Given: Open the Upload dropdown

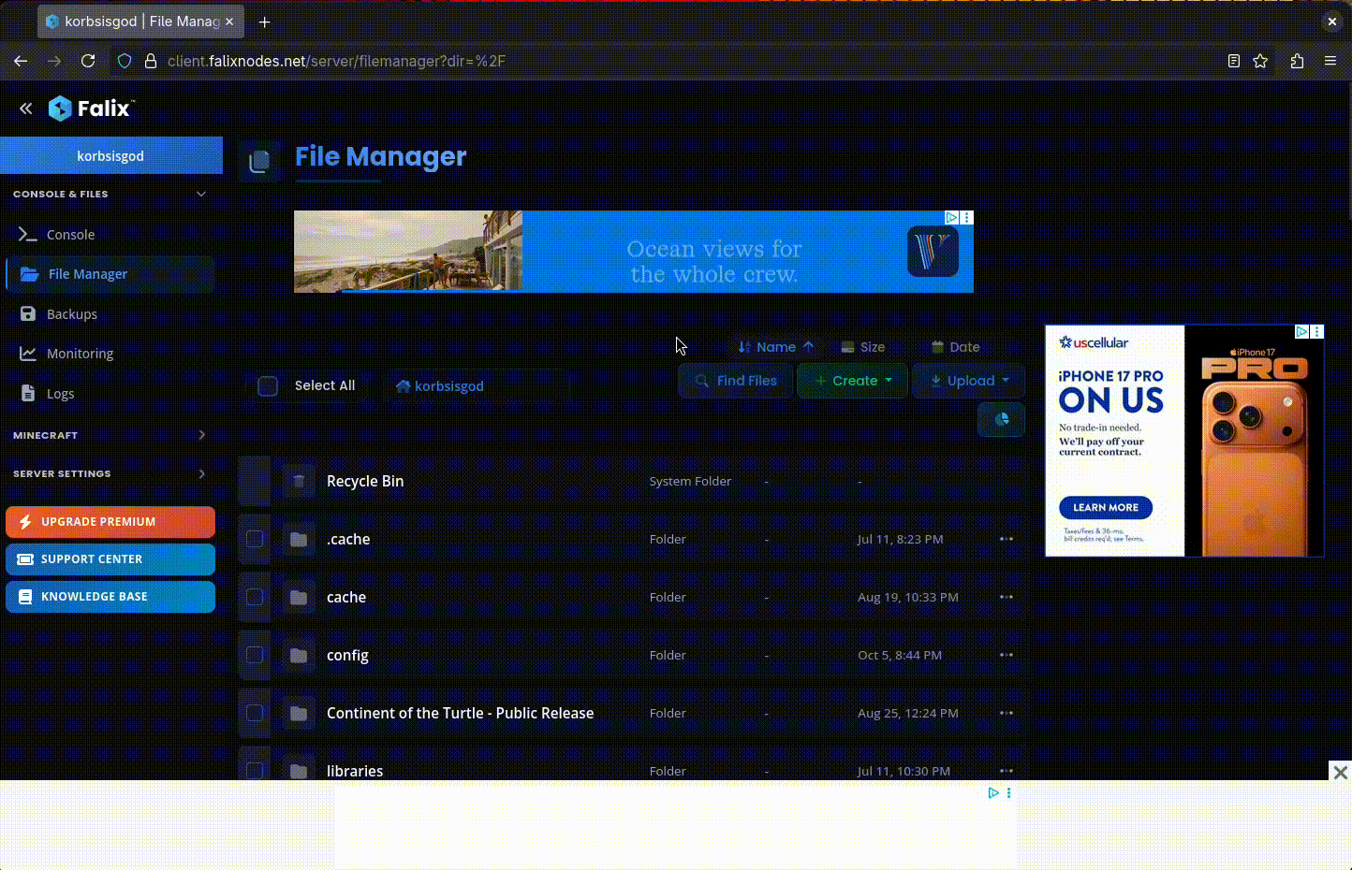Looking at the screenshot, I should tap(968, 381).
